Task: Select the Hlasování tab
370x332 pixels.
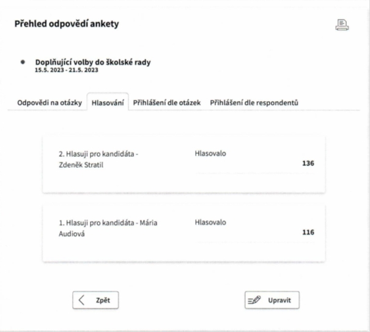Action: (108, 103)
